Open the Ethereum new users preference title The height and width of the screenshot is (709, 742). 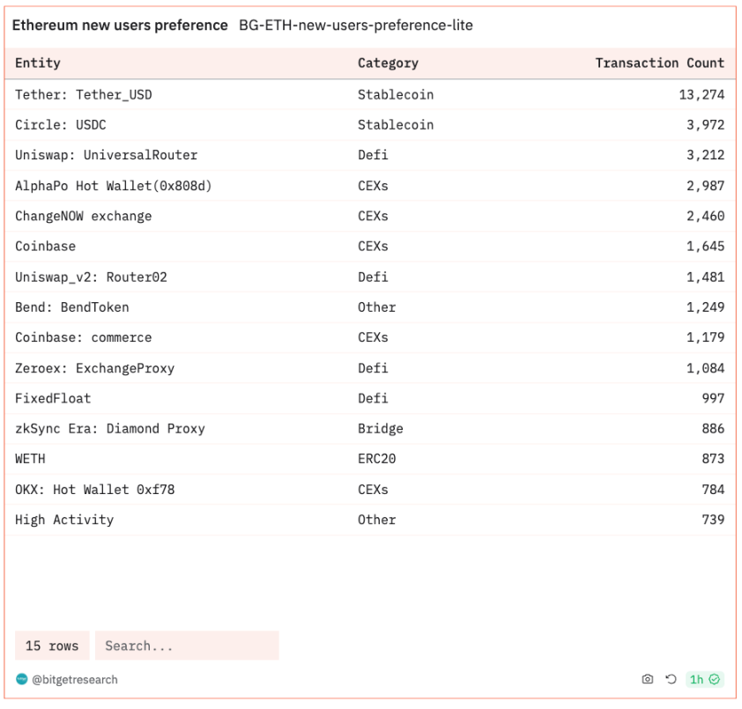click(120, 26)
